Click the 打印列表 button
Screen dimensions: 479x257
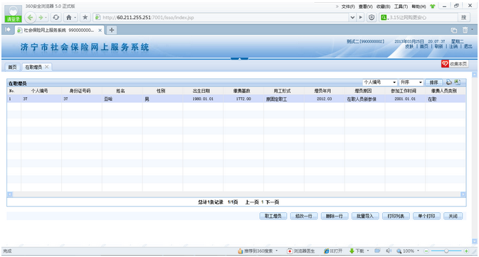pyautogui.click(x=396, y=216)
